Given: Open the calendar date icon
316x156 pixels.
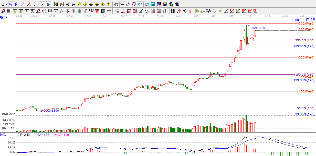Looking at the screenshot, I should 147,4.
